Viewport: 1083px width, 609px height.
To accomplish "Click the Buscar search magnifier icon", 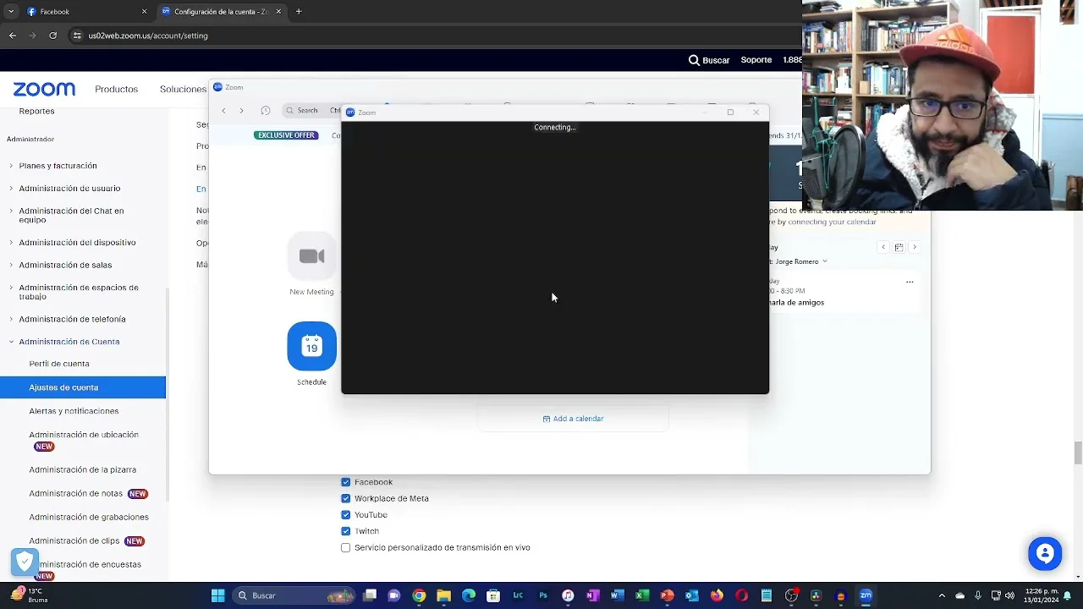I will [694, 60].
